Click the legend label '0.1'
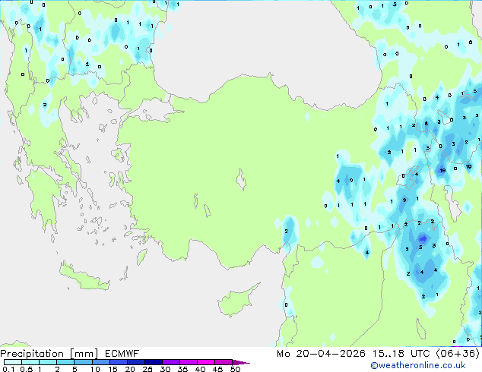 coord(8,369)
